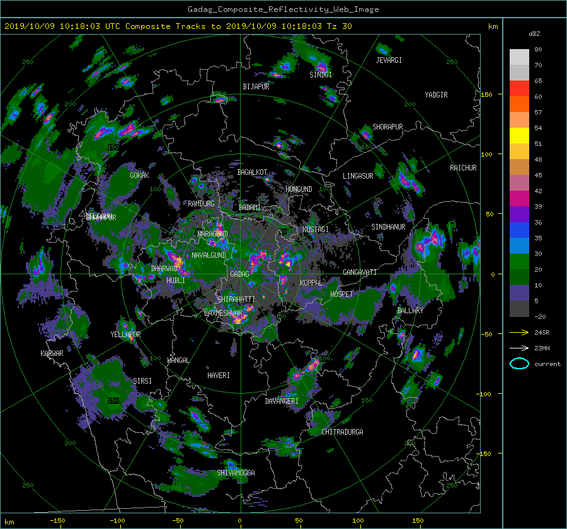Screen dimensions: 567x529
Task: Click the SHORAPUR city label
Action: pyautogui.click(x=387, y=127)
